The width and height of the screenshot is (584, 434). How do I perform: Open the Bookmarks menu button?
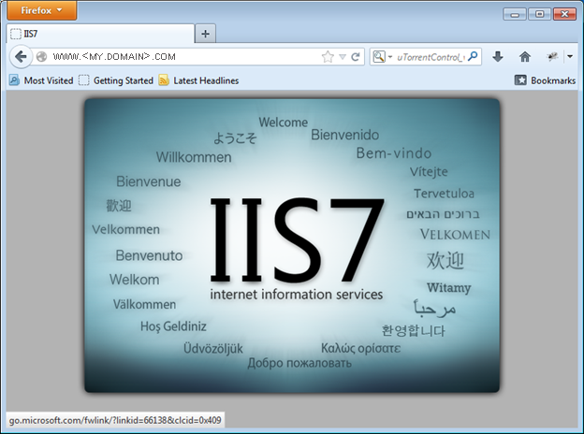545,80
